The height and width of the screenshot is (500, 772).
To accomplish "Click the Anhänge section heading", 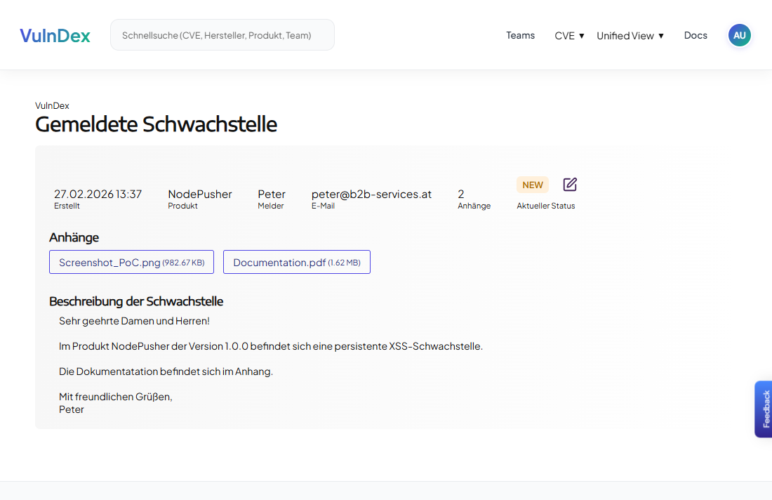I will pyautogui.click(x=73, y=237).
